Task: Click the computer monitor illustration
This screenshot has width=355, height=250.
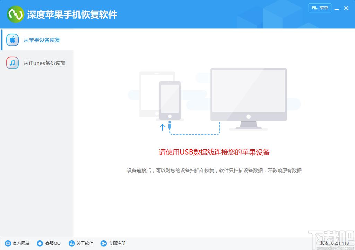Action: point(248,99)
